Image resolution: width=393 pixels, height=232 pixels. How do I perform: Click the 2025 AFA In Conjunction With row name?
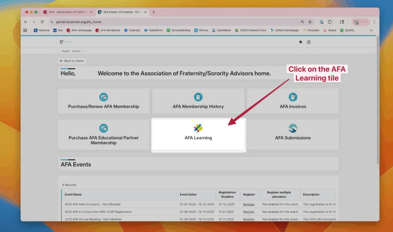tap(98, 212)
